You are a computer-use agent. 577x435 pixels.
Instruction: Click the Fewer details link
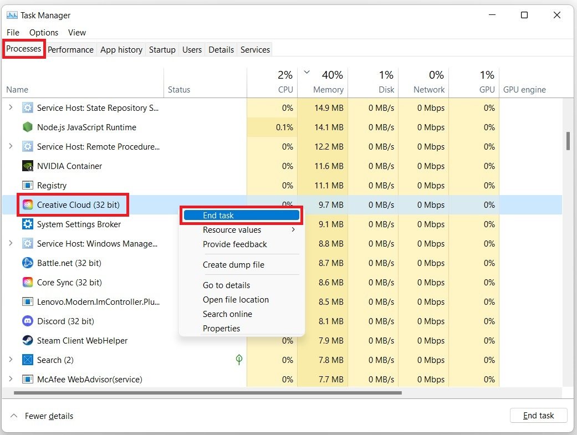[x=49, y=416]
